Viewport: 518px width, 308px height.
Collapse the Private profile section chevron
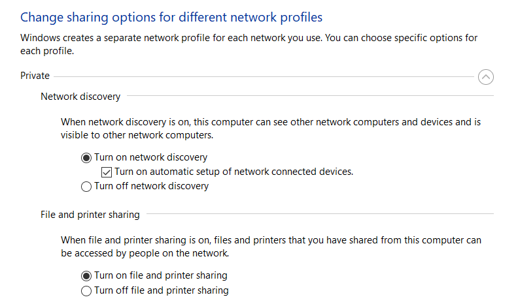486,77
